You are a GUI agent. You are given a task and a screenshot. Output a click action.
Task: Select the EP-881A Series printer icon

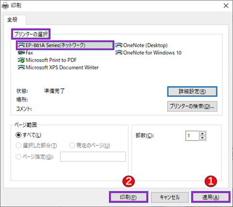coord(21,45)
